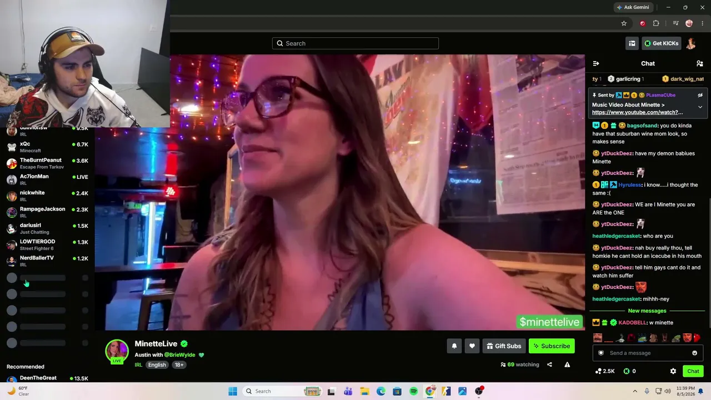Open the MinetteLive channel avatar

117,351
